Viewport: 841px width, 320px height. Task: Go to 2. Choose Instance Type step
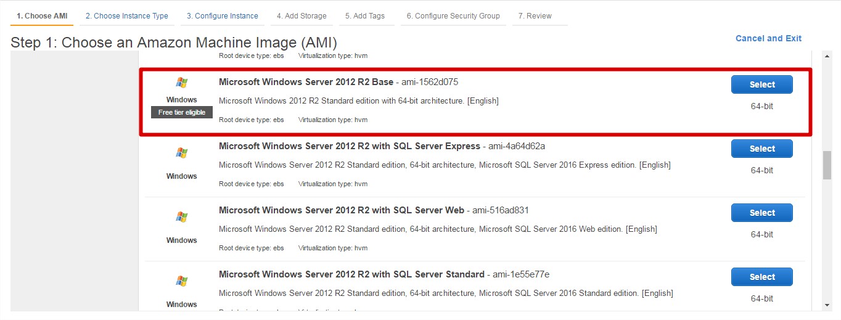pyautogui.click(x=127, y=16)
